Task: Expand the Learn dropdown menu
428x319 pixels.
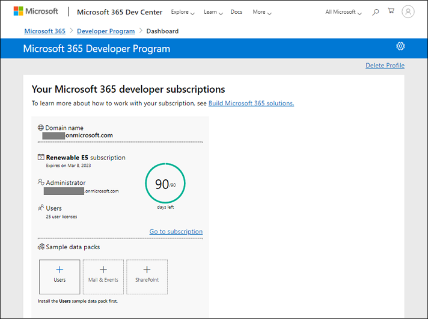Action: (x=213, y=12)
